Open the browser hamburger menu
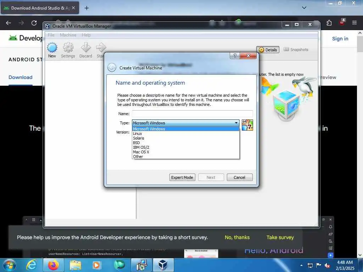The height and width of the screenshot is (272, 363). coord(354,23)
